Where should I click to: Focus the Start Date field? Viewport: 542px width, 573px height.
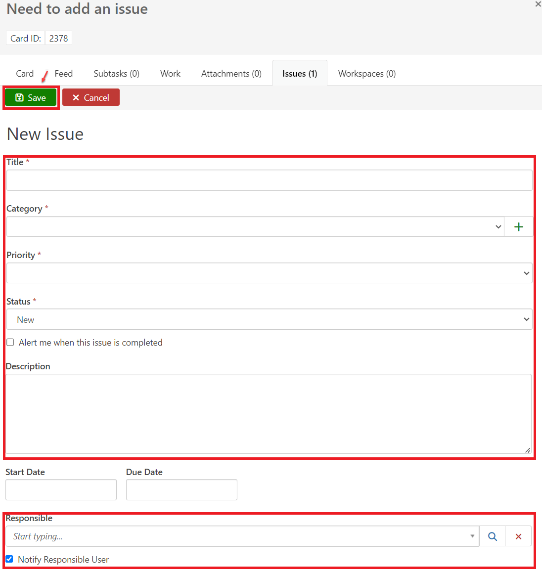tap(61, 490)
